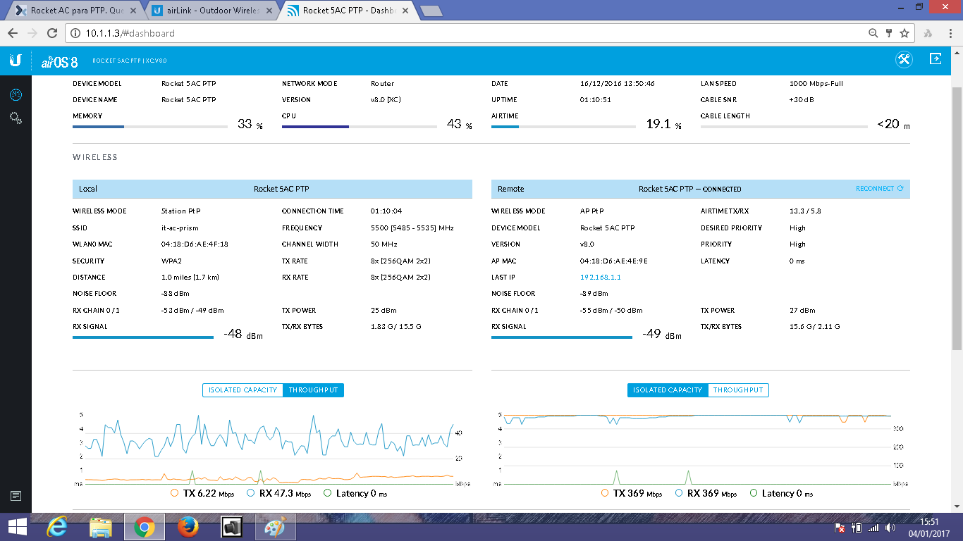The image size is (963, 541).
Task: Click the airOS 8 logo
Action: (x=59, y=61)
